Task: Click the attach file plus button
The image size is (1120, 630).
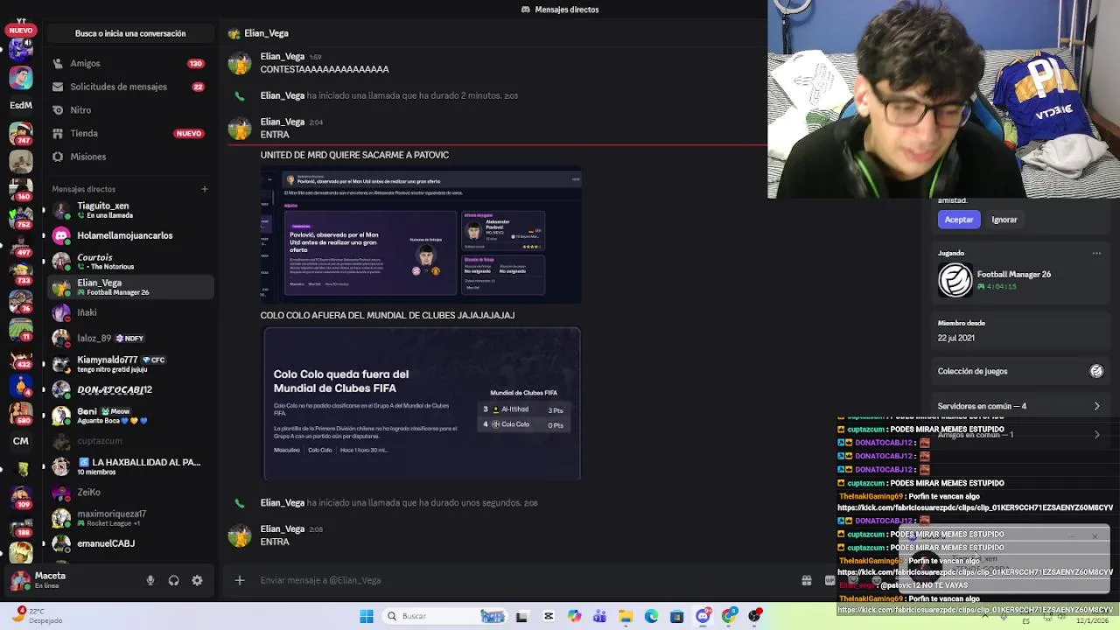Action: pyautogui.click(x=239, y=580)
